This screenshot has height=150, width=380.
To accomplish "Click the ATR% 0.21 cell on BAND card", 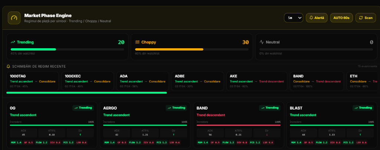I will (x=238, y=133).
